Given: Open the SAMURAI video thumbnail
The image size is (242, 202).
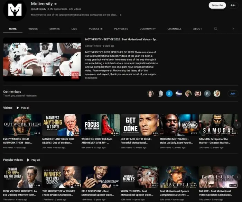Looking at the screenshot, I should pos(218,125).
